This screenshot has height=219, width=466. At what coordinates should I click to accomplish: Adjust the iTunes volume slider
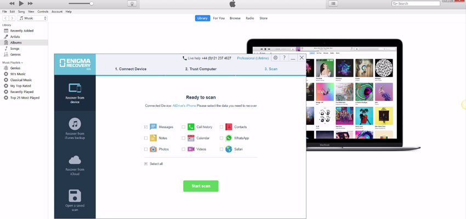81,4
